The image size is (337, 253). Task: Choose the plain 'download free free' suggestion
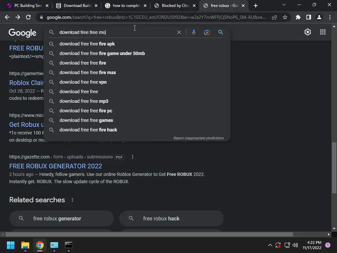point(137,92)
